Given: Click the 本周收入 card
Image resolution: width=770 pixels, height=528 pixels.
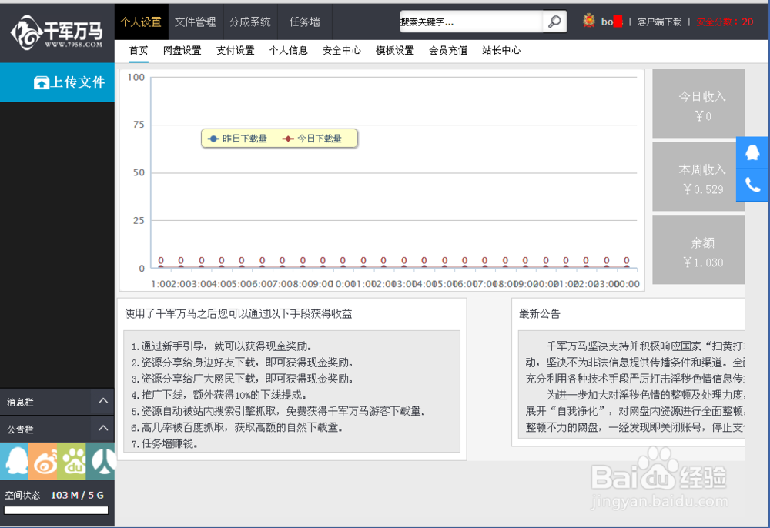Looking at the screenshot, I should (698, 177).
